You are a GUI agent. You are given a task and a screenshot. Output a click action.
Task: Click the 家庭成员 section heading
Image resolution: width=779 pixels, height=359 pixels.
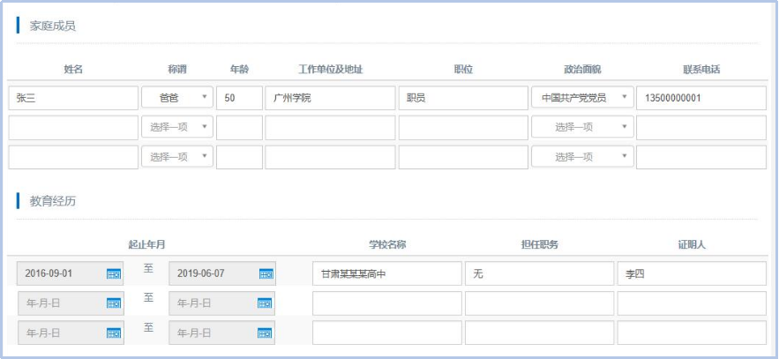coord(53,26)
